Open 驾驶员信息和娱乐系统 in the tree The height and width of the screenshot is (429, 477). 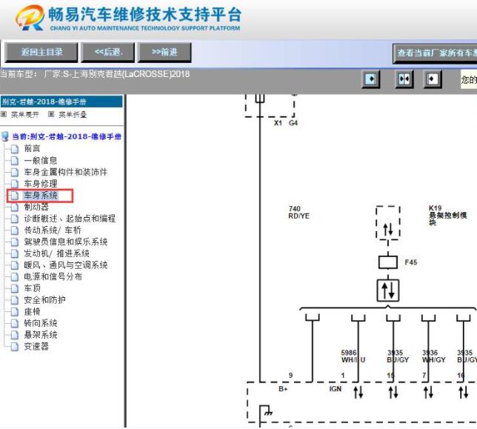(65, 242)
